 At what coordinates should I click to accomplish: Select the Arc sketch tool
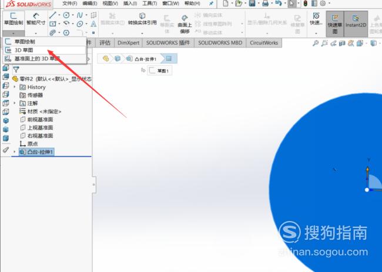pyautogui.click(x=66, y=24)
